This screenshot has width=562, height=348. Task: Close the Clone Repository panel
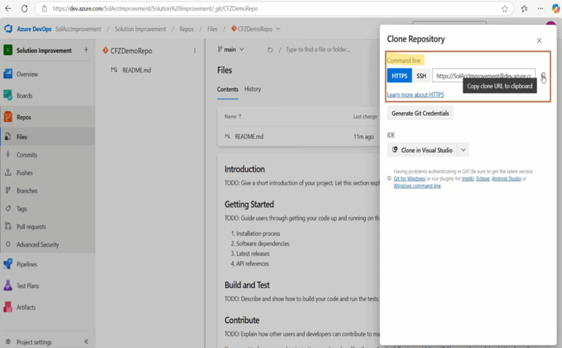[x=539, y=41]
